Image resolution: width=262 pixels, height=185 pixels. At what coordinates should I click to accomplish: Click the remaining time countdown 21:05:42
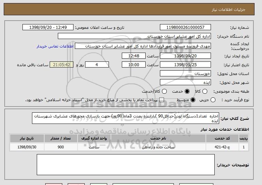(x=62, y=65)
